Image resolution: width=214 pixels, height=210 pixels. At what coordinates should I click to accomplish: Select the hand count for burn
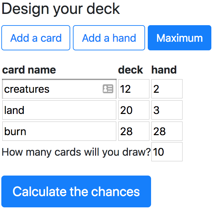(167, 131)
